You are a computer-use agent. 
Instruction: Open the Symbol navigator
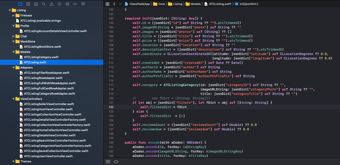(36, 4)
